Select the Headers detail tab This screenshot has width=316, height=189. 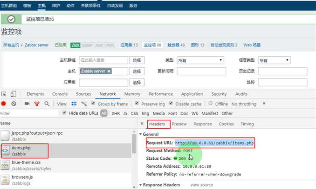click(157, 124)
